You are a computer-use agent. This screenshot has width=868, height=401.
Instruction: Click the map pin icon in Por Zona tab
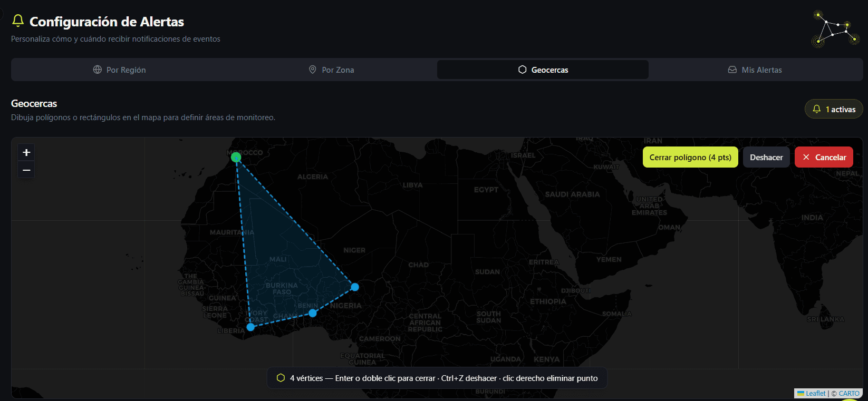point(313,70)
